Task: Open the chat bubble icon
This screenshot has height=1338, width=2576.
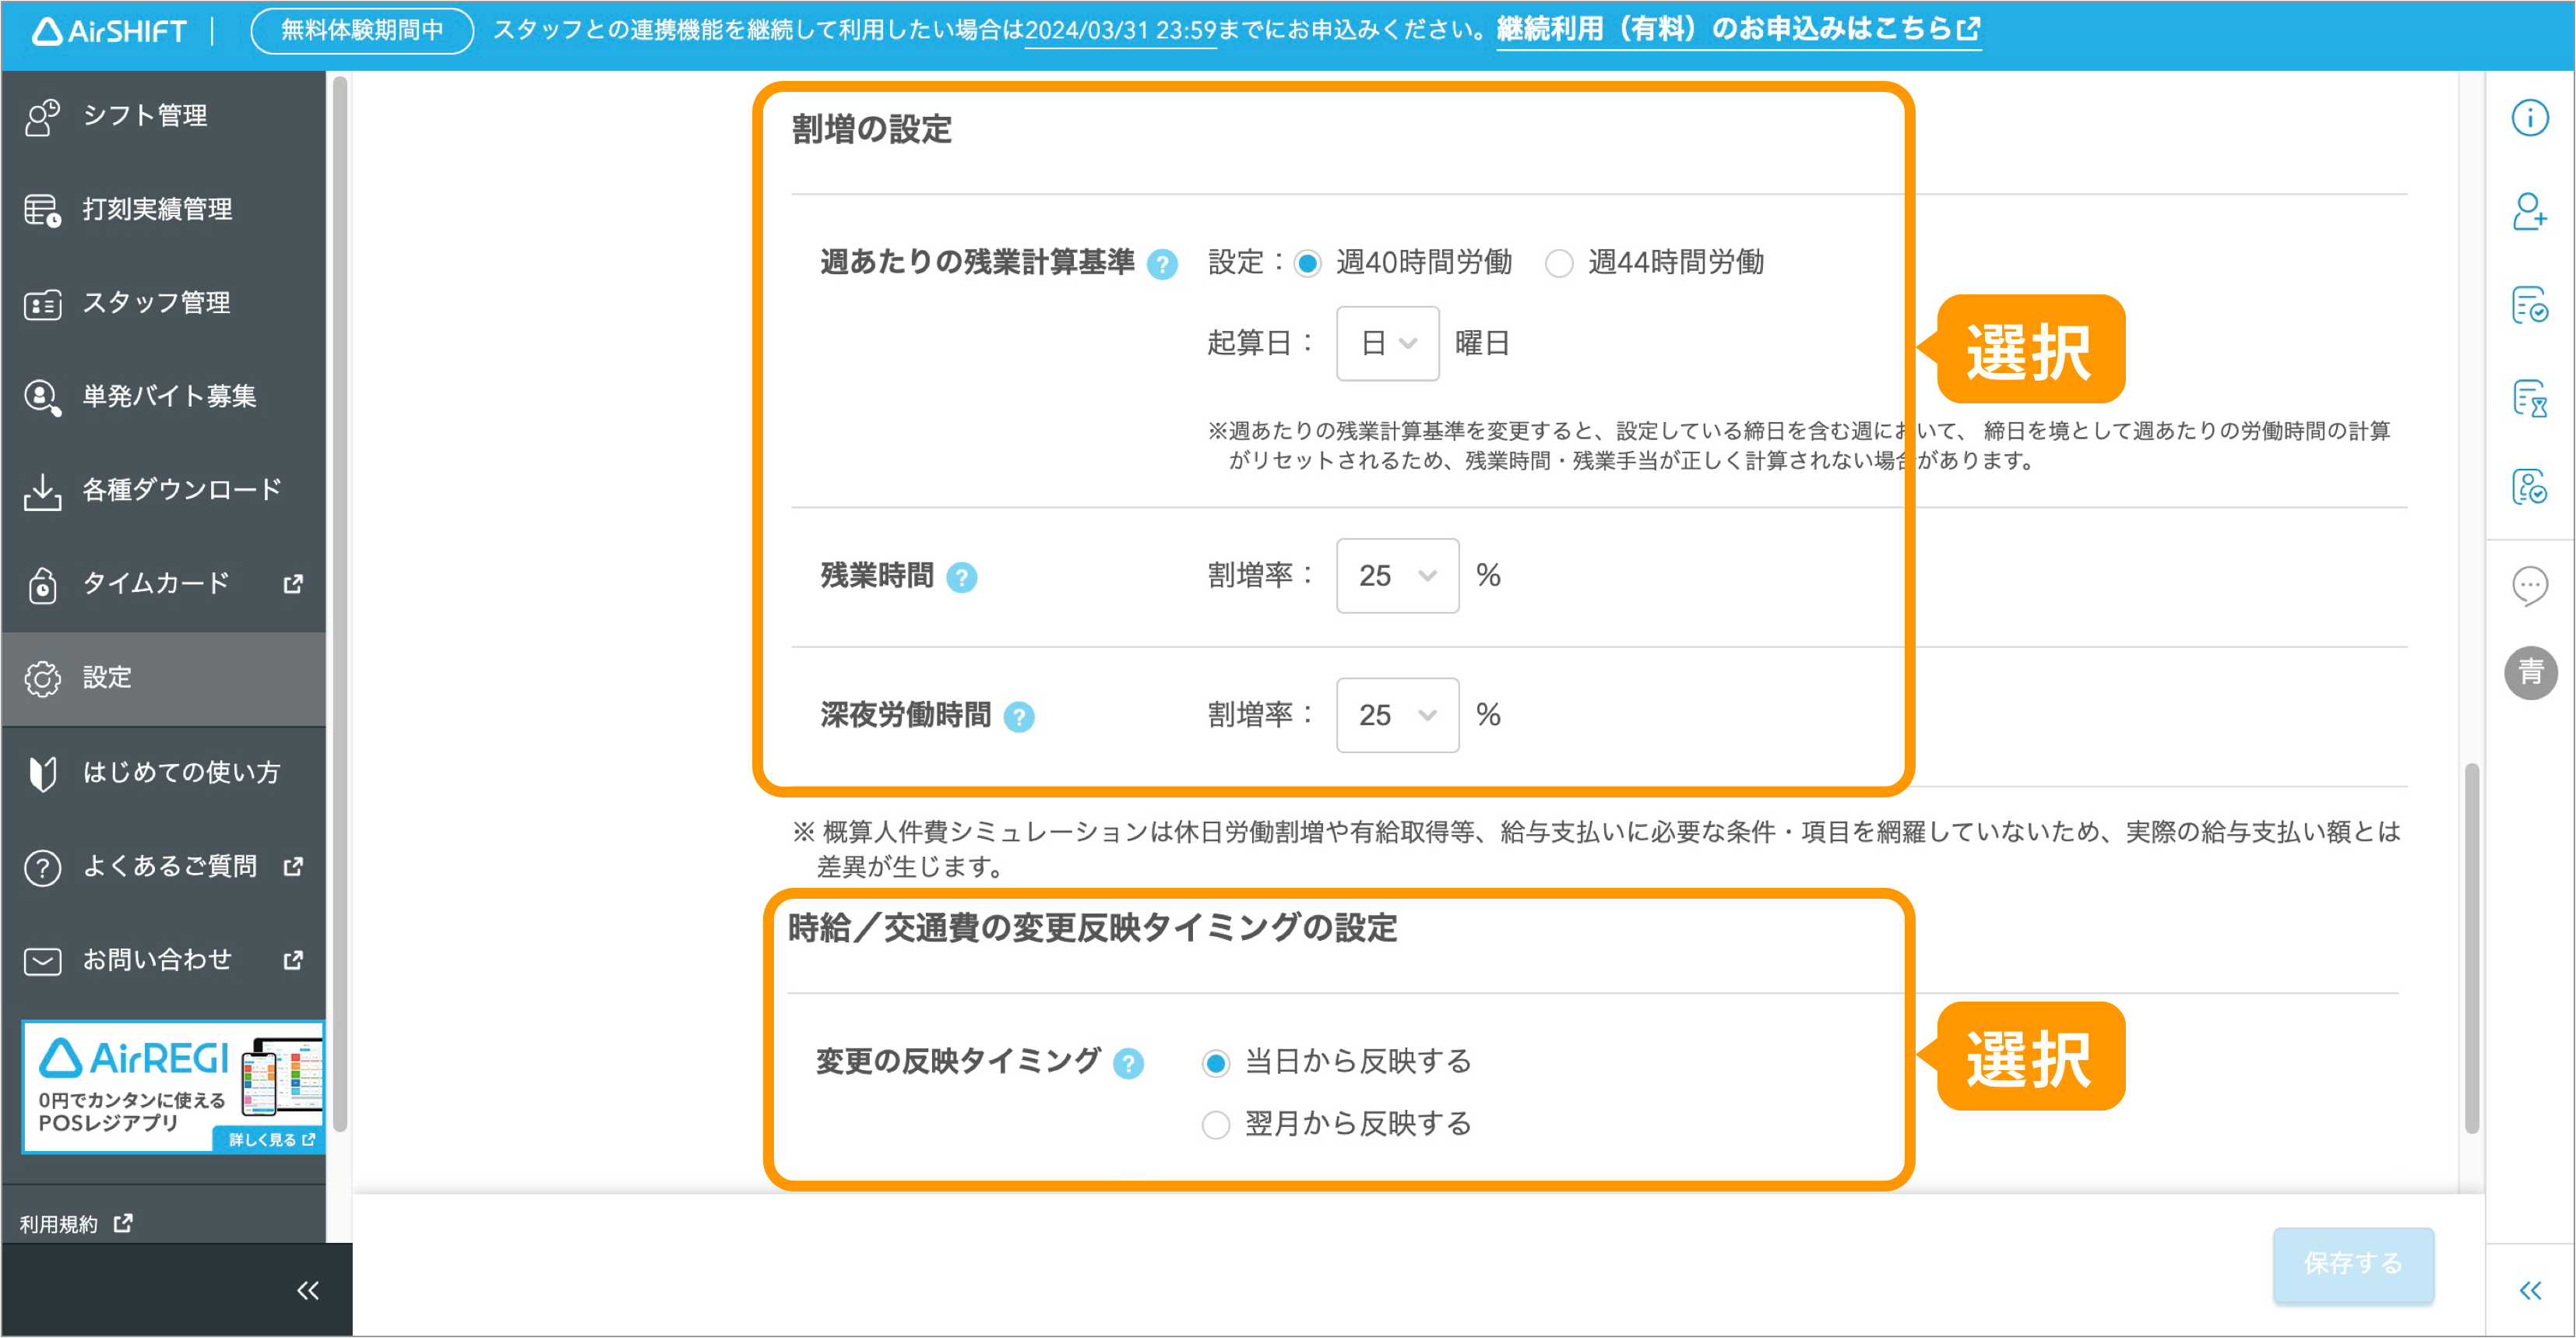Action: (x=2530, y=586)
